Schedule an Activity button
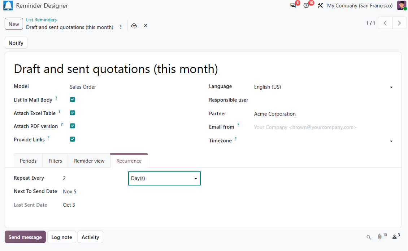The width and height of the screenshot is (408, 251). 90,237
